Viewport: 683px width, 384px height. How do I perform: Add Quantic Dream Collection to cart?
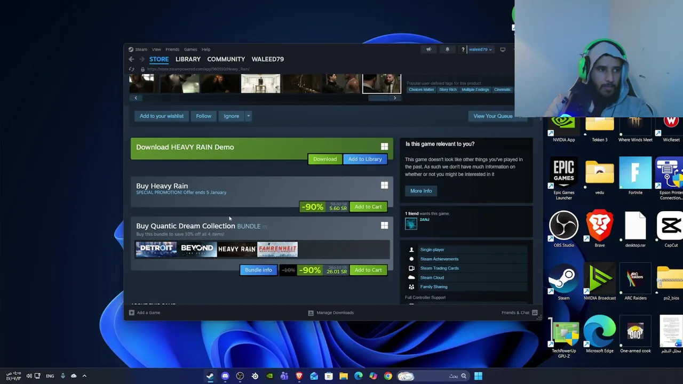click(368, 270)
